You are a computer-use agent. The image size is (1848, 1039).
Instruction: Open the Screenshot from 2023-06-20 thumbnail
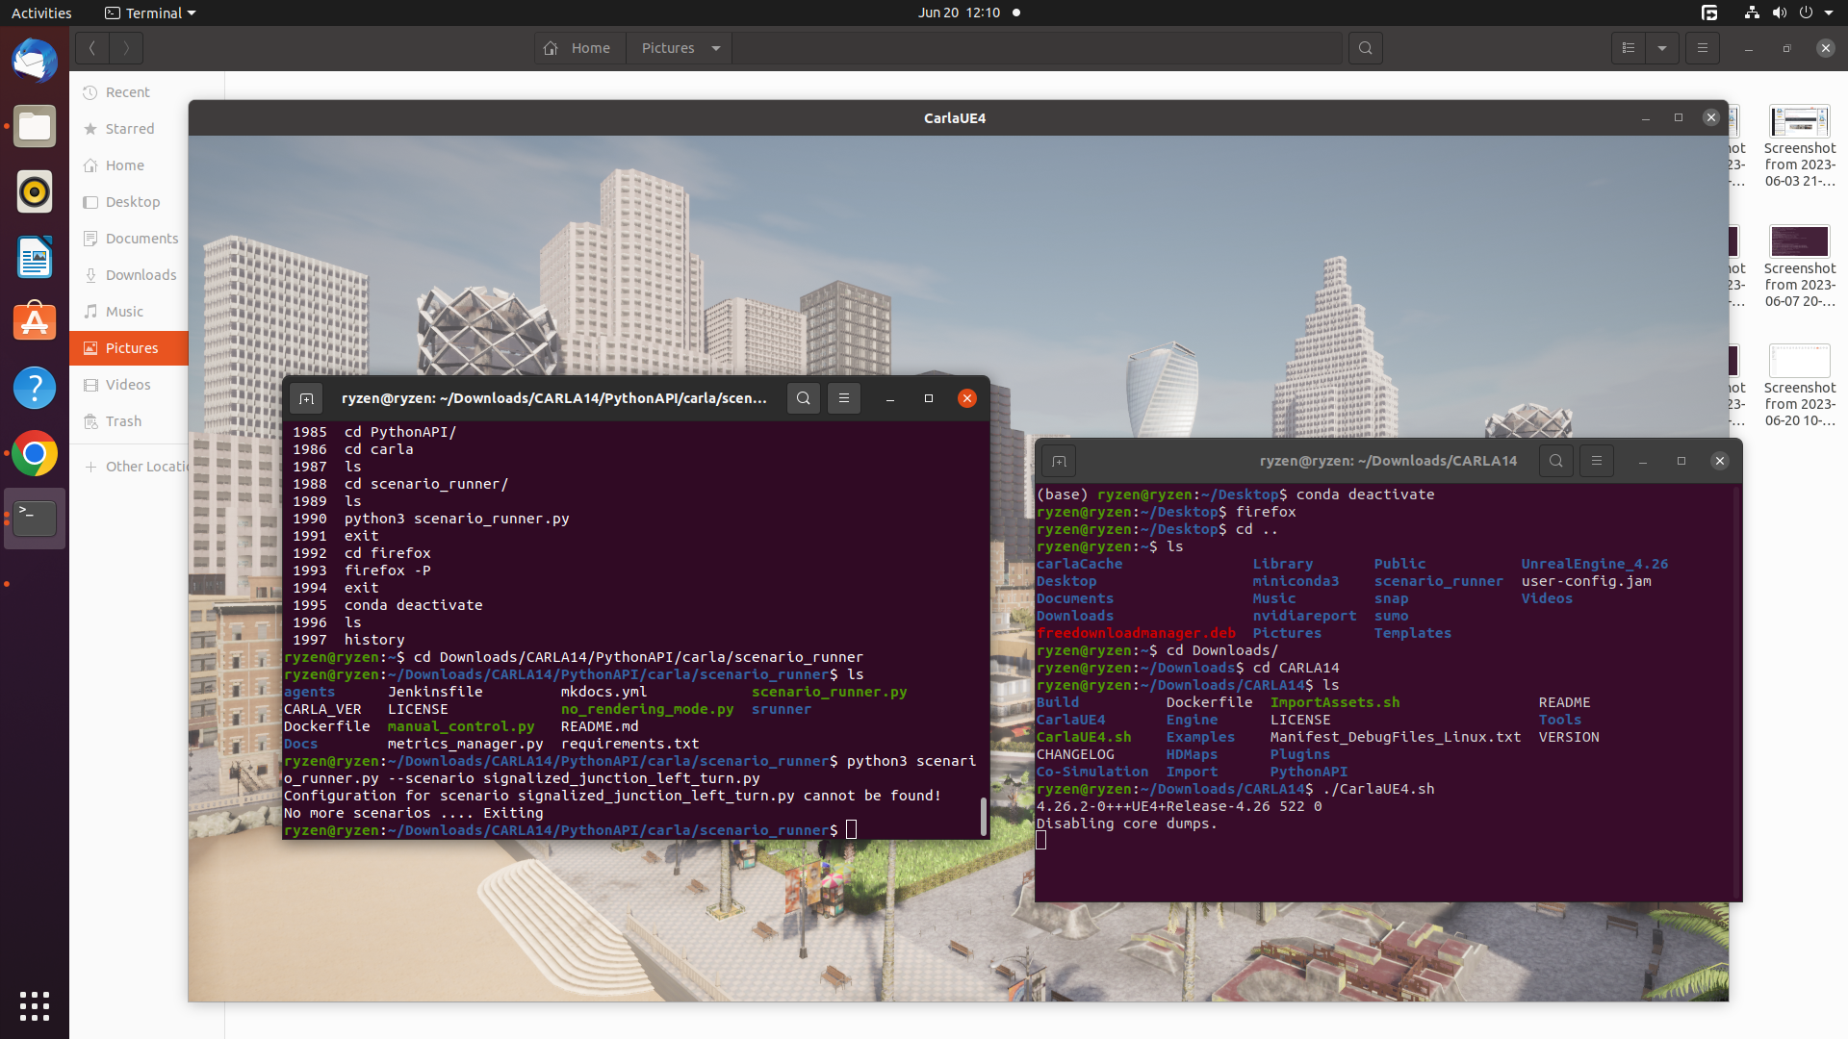coord(1800,361)
